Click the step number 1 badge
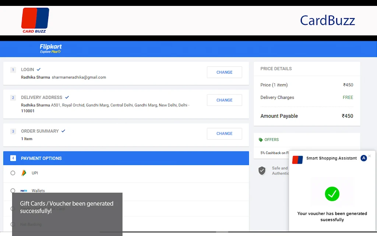 13,70
